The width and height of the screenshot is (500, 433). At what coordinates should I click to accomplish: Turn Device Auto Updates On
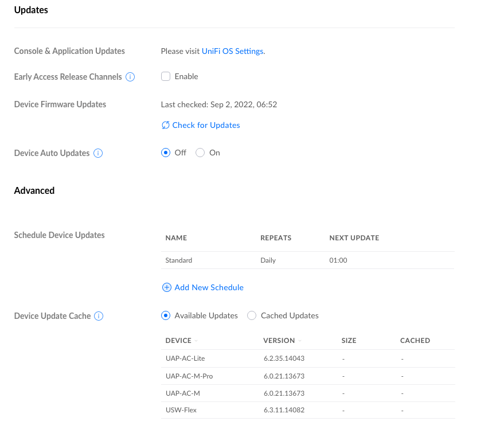click(x=200, y=153)
